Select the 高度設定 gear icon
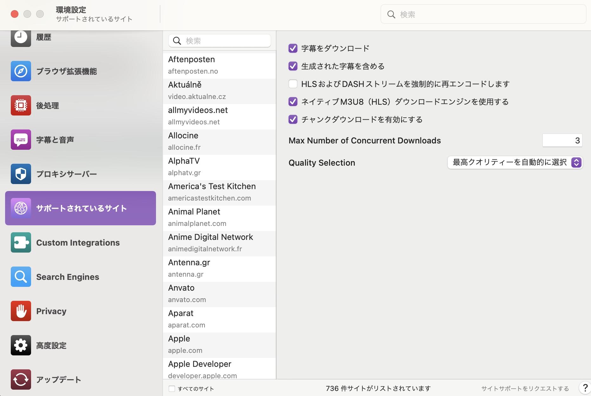591x396 pixels. tap(21, 345)
